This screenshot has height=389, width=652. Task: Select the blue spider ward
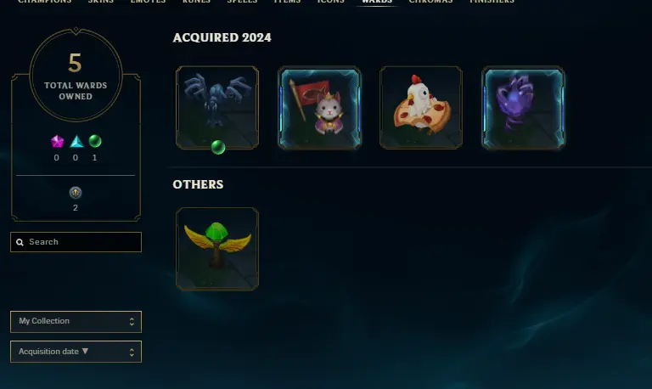tap(217, 107)
